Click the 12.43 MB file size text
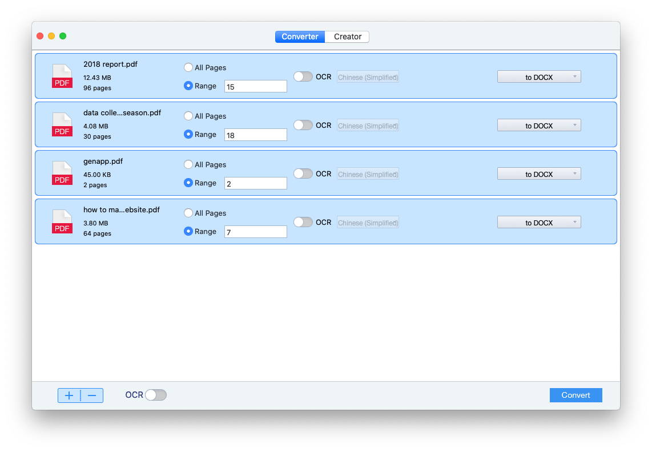This screenshot has width=652, height=452. tap(97, 78)
